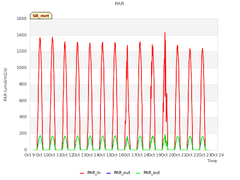The width and height of the screenshot is (240, 180).
Task: Click the blue PAR_out legend swatch
Action: [108, 173]
